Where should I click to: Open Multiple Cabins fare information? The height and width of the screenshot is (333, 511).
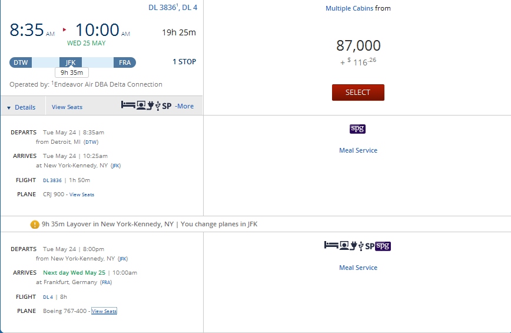pyautogui.click(x=349, y=8)
